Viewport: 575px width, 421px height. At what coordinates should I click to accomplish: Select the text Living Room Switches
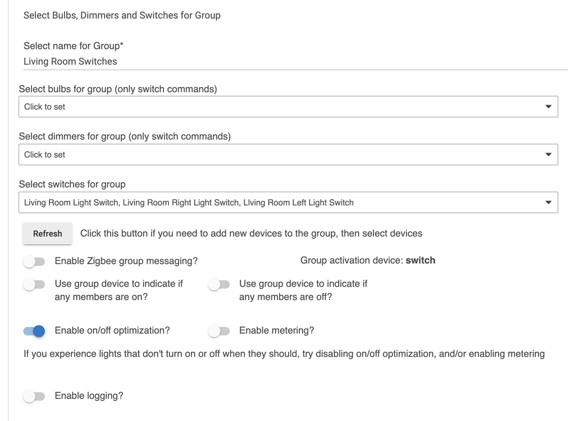click(x=70, y=61)
